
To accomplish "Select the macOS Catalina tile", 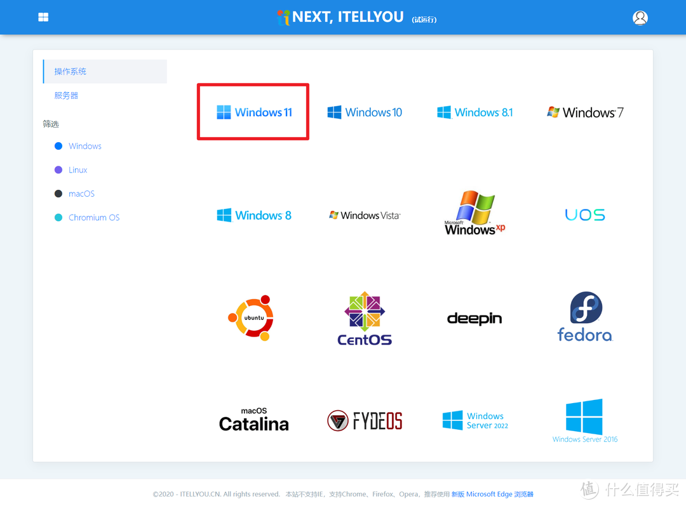I will coord(253,420).
